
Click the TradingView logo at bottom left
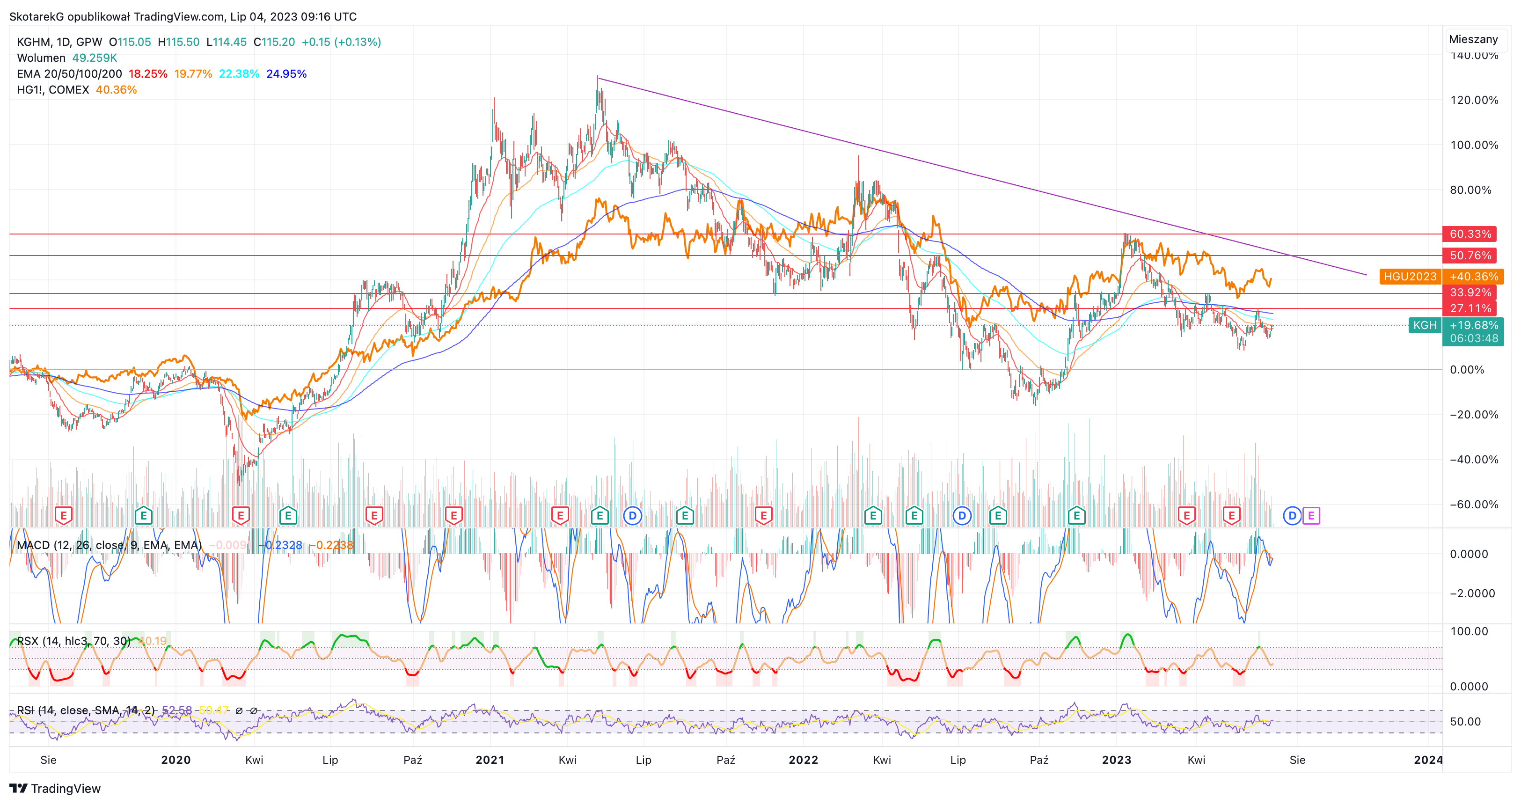tap(55, 789)
